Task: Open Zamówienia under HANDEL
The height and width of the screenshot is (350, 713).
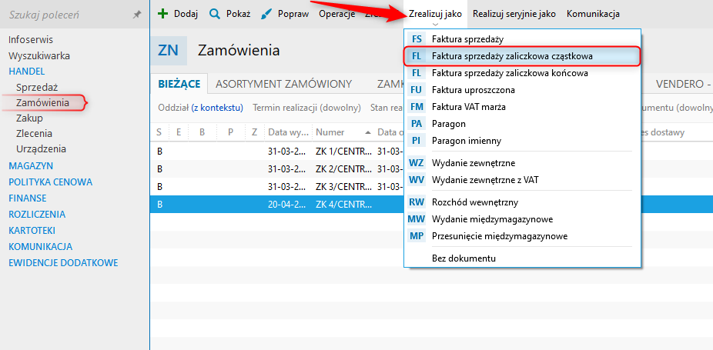Action: (x=43, y=103)
